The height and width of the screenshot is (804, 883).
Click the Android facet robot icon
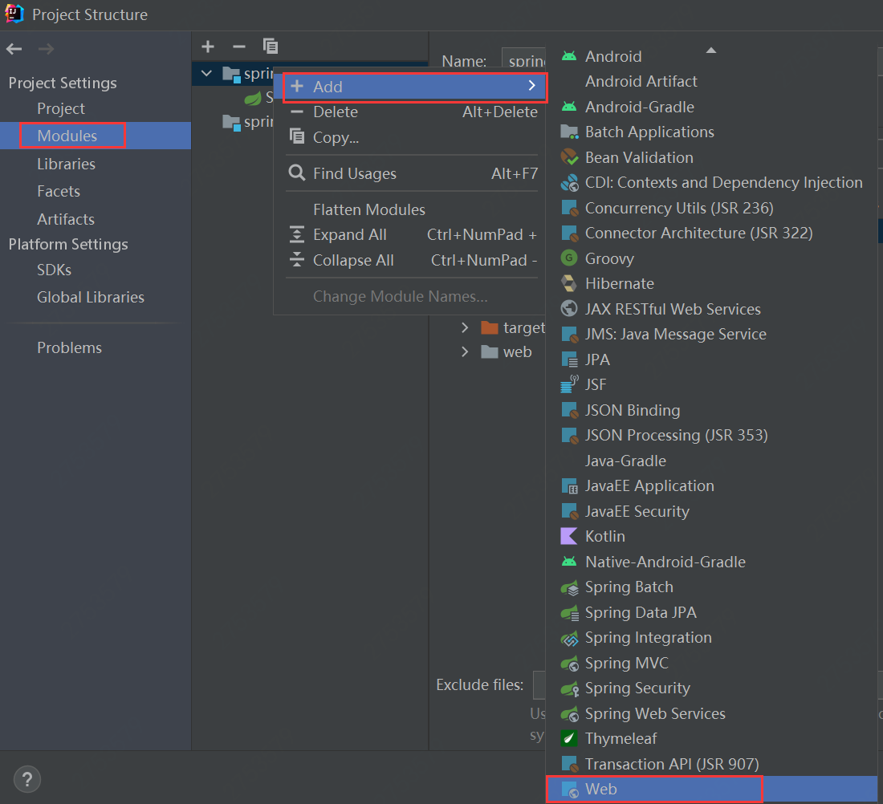coord(569,56)
